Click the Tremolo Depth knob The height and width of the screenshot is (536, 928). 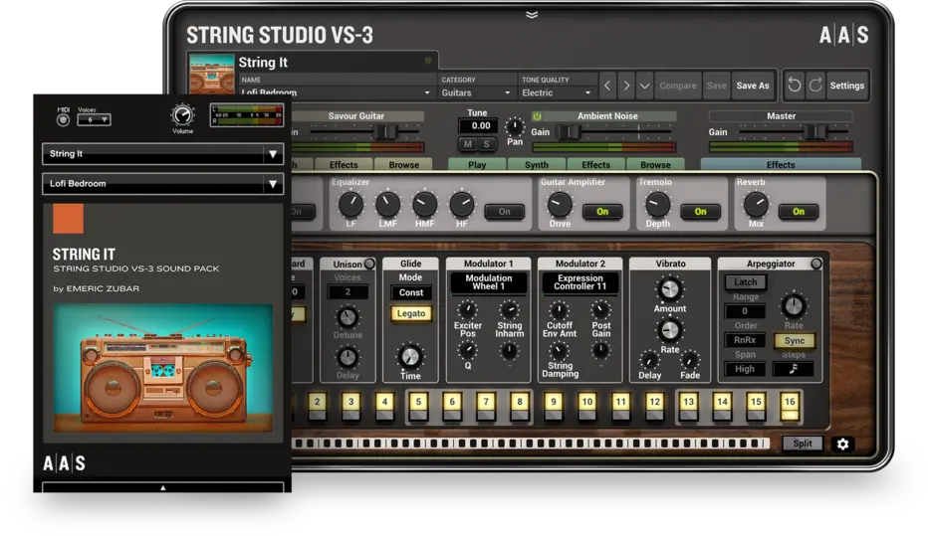(657, 205)
